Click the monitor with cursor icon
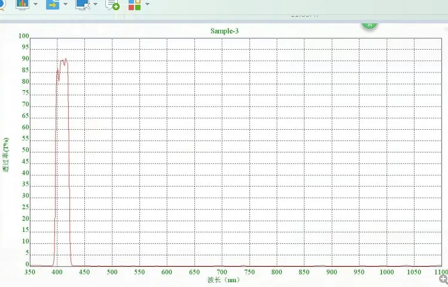 (83, 4)
